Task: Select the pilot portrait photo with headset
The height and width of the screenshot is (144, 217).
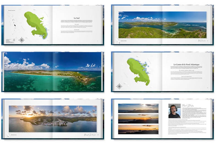Action: [174, 111]
